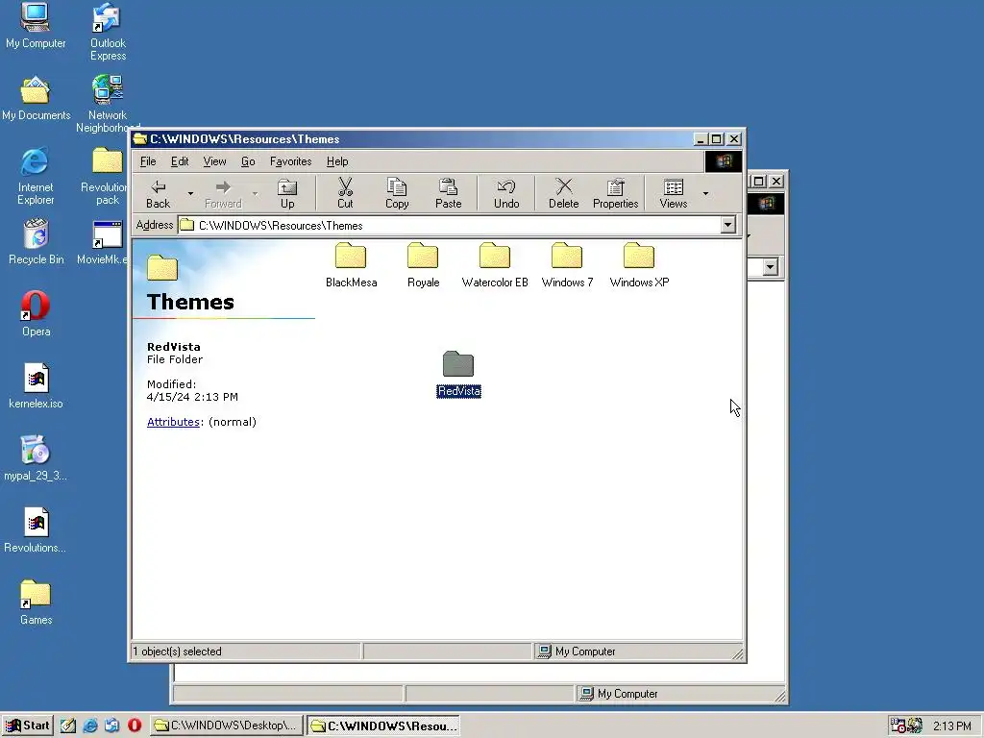Expand the Views dropdown arrow
This screenshot has width=984, height=738.
point(706,193)
